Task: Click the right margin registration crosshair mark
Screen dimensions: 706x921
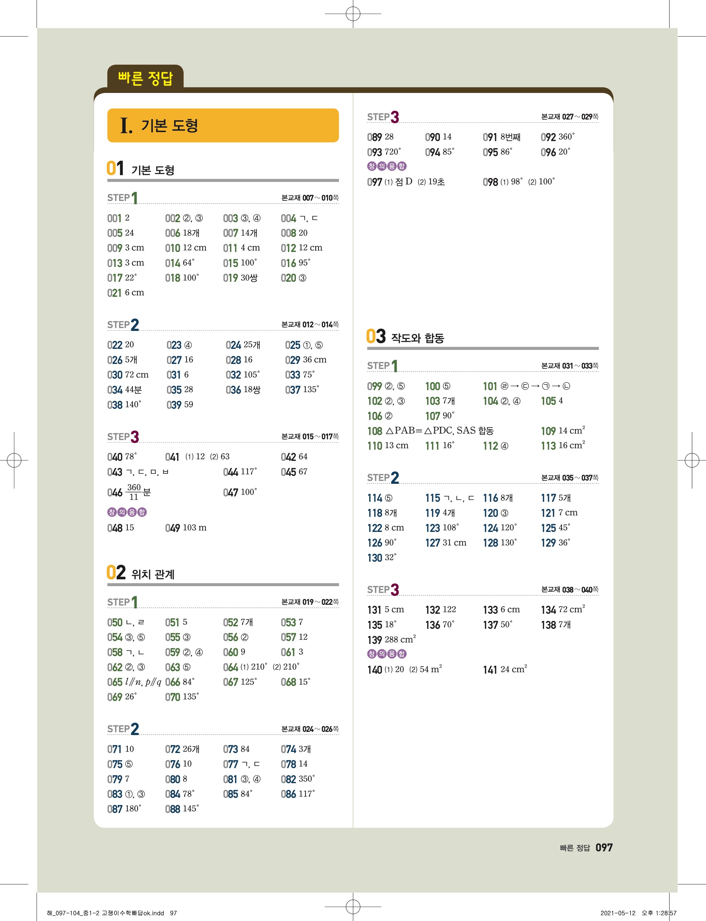Action: coord(692,460)
